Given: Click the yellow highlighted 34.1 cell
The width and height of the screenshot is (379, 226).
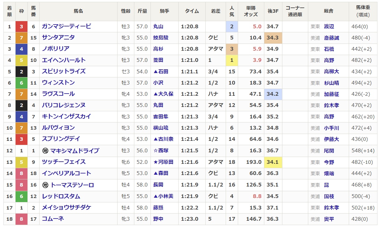Looking at the screenshot, I should pos(273,162).
